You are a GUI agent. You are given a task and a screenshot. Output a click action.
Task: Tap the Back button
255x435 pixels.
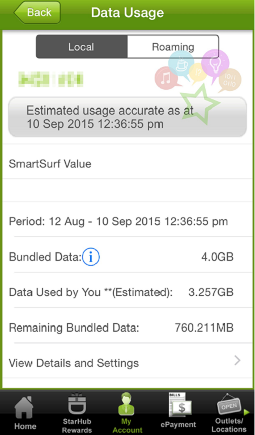pos(37,12)
